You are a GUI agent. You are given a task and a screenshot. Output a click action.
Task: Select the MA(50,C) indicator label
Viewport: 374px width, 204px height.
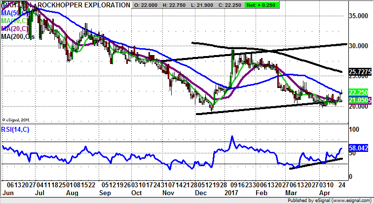[12, 12]
